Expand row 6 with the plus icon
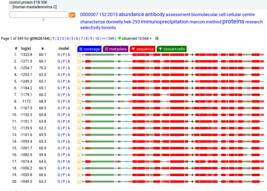Image resolution: width=267 pixels, height=191 pixels. 79,88
